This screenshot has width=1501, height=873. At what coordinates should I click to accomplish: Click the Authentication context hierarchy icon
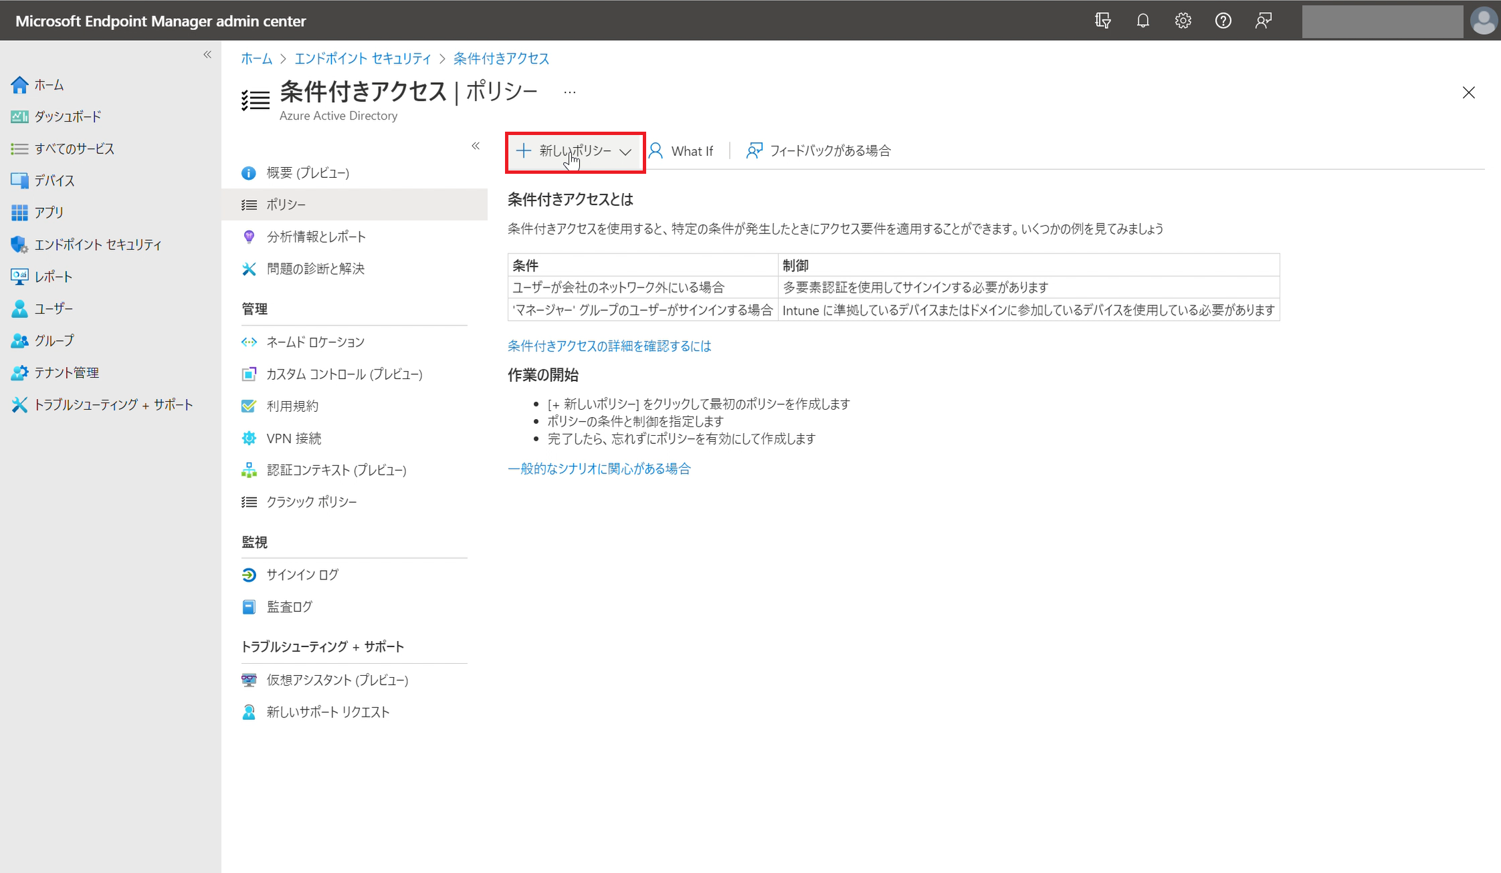click(x=249, y=471)
